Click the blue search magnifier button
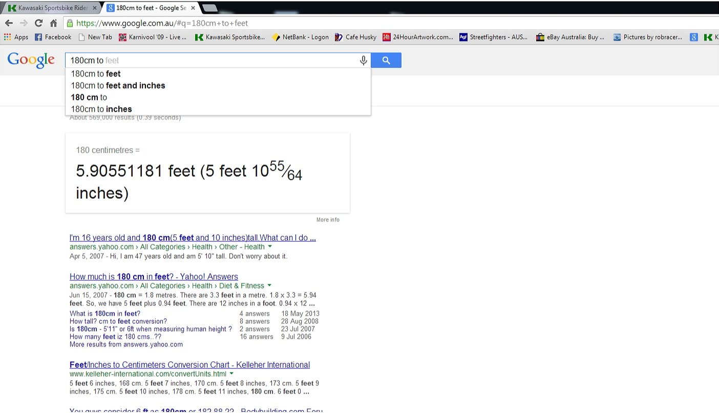 (x=386, y=60)
